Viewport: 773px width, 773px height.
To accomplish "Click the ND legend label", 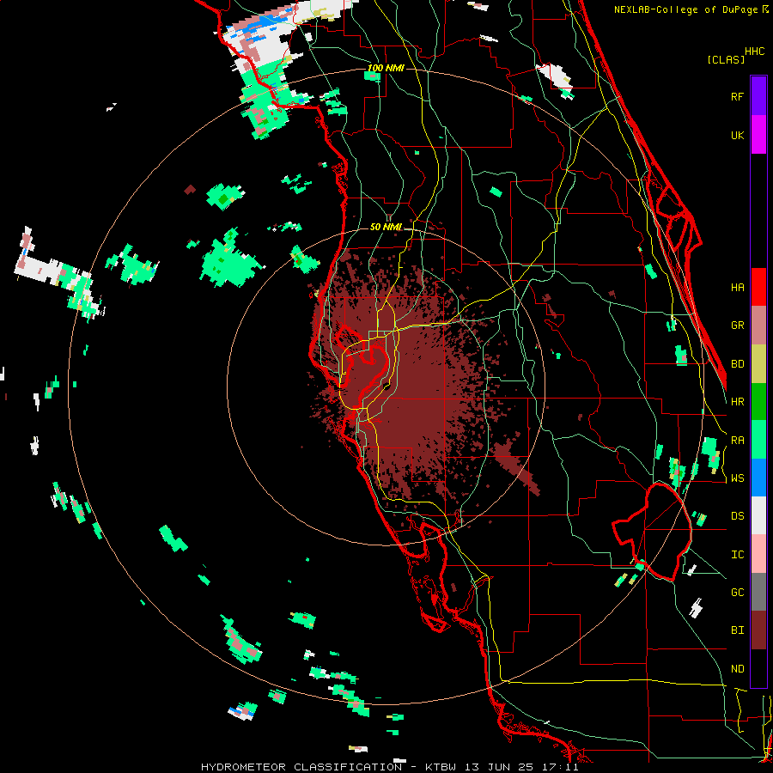I will [x=737, y=669].
